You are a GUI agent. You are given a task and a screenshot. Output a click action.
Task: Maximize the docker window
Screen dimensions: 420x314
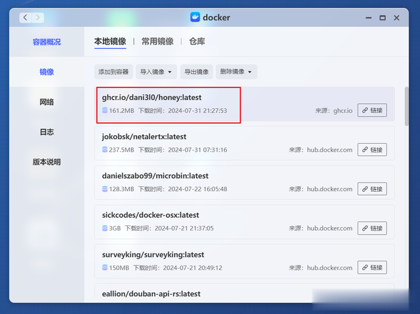[383, 18]
